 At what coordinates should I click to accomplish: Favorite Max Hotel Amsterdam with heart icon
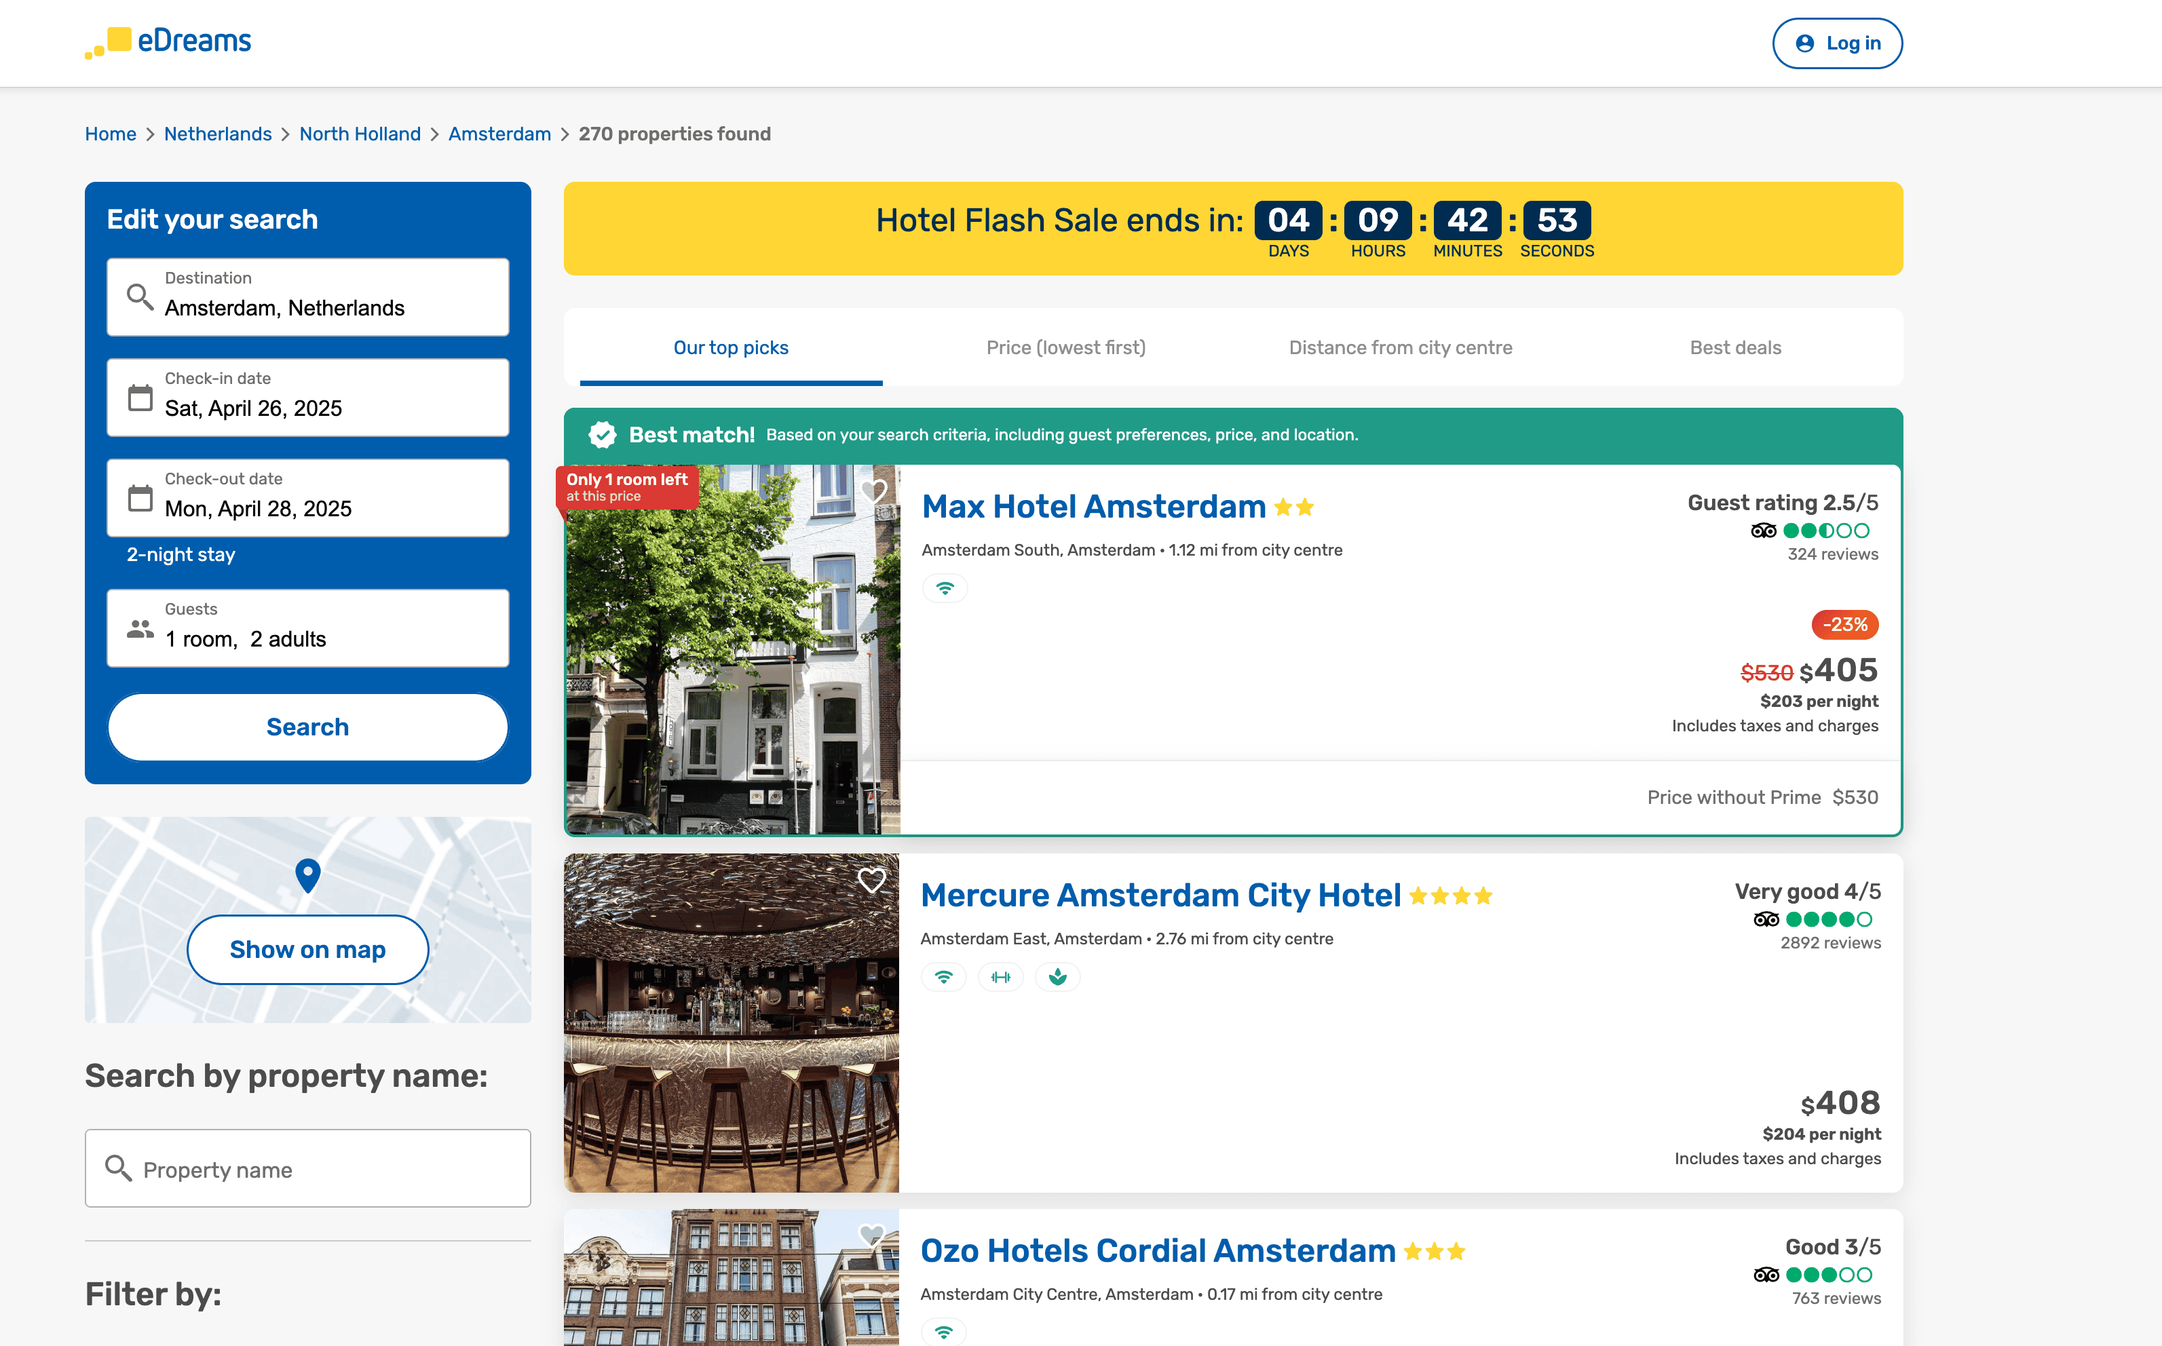click(x=873, y=491)
